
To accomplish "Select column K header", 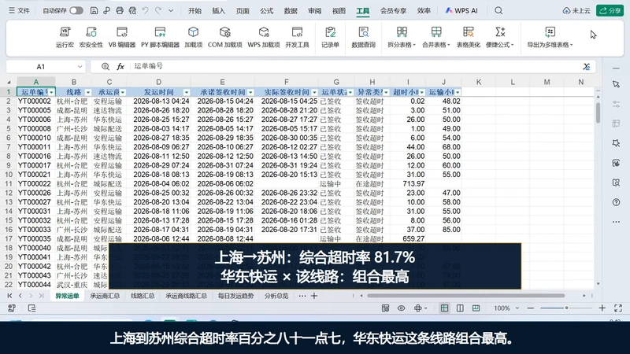I will [x=479, y=82].
